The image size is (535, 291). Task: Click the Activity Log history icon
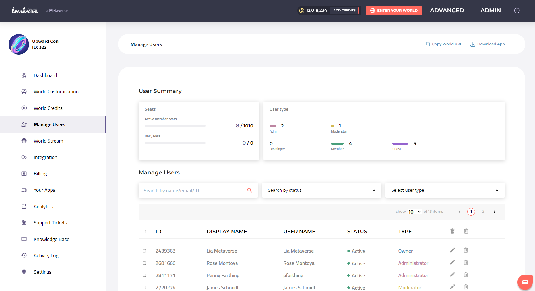(x=24, y=255)
